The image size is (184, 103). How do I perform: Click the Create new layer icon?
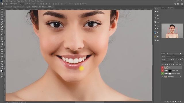click(178, 102)
